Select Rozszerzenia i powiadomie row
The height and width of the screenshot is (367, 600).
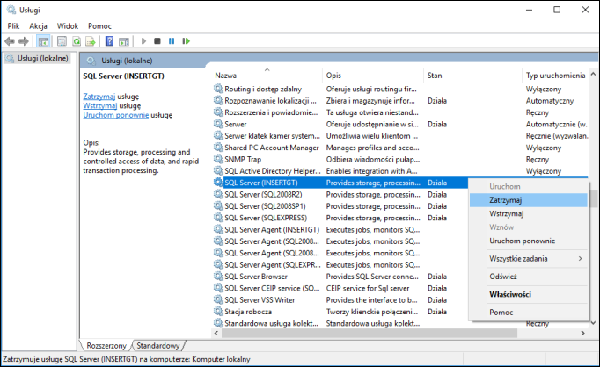point(400,112)
